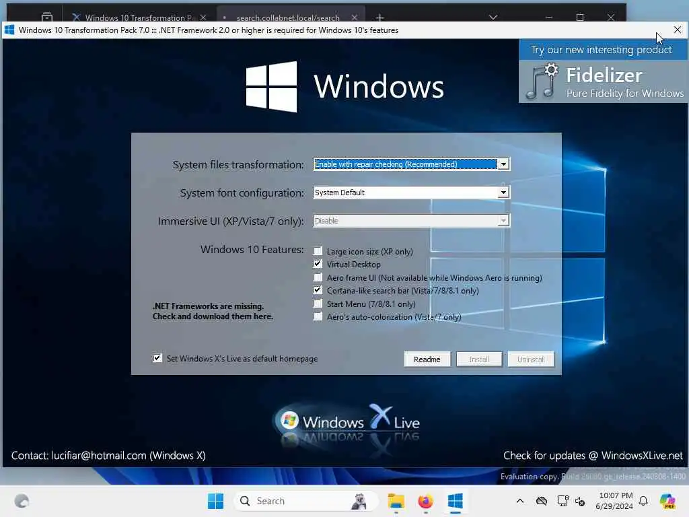Uncheck Set Windows X's Live as homepage

coord(157,358)
